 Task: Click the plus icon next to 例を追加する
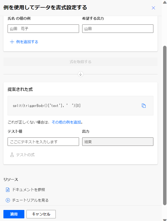12,42
